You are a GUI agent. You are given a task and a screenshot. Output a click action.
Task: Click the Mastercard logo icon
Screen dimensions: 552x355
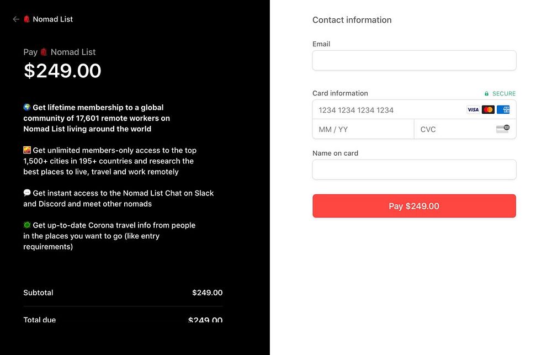[488, 110]
